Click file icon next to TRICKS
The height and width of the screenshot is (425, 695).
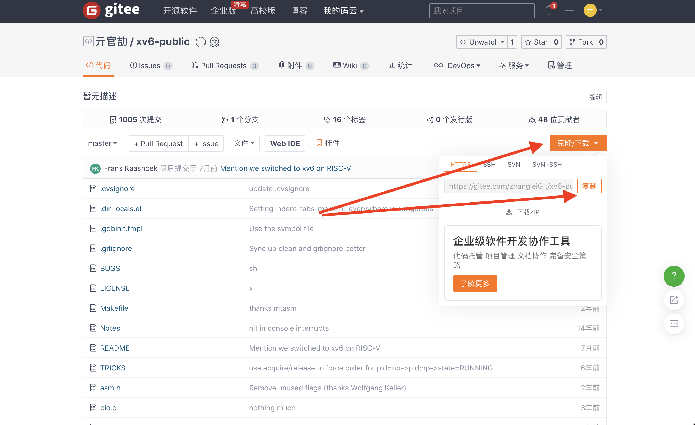click(x=93, y=368)
